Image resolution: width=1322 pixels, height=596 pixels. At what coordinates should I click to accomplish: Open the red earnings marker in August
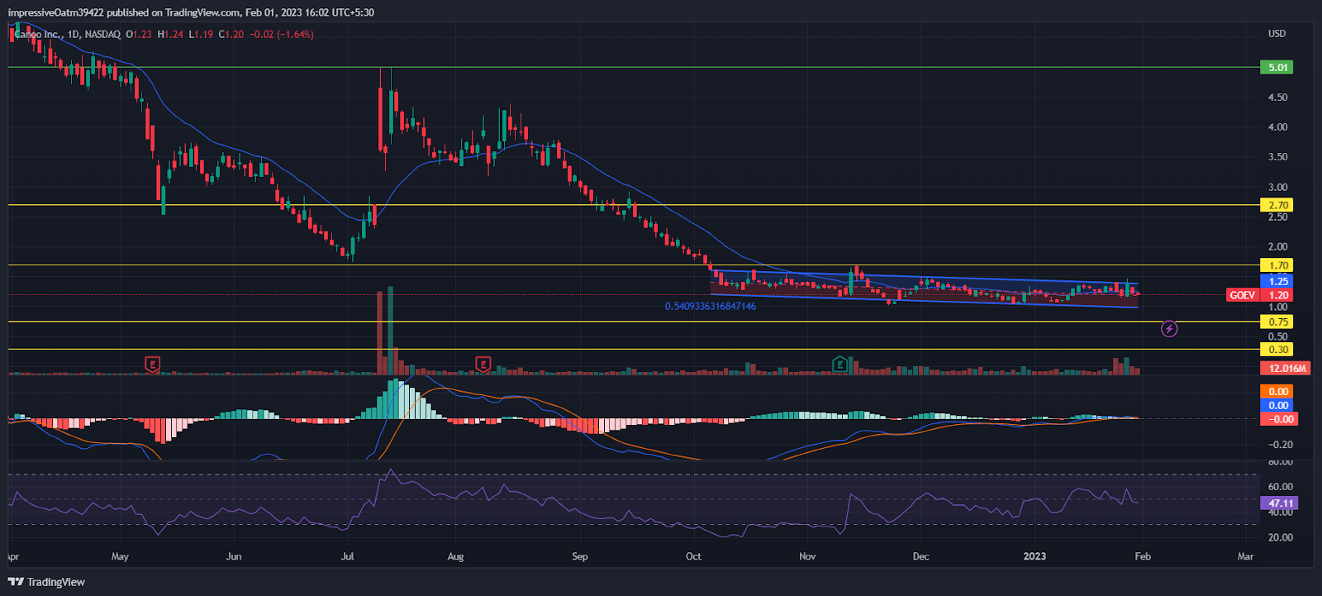(x=483, y=364)
